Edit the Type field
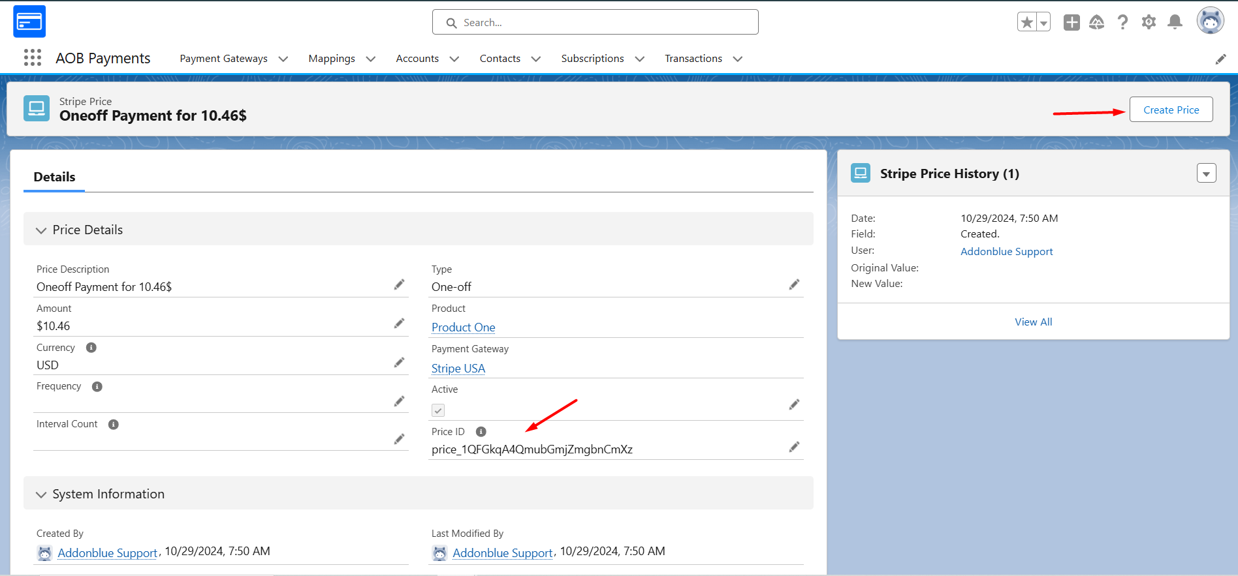The width and height of the screenshot is (1238, 576). pyautogui.click(x=794, y=284)
